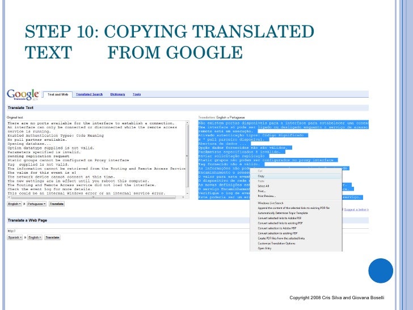Click line 'Opening database...'
This screenshot has height=310, width=413.
(29, 144)
